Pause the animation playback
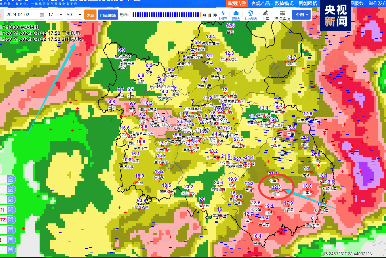 click(x=210, y=15)
